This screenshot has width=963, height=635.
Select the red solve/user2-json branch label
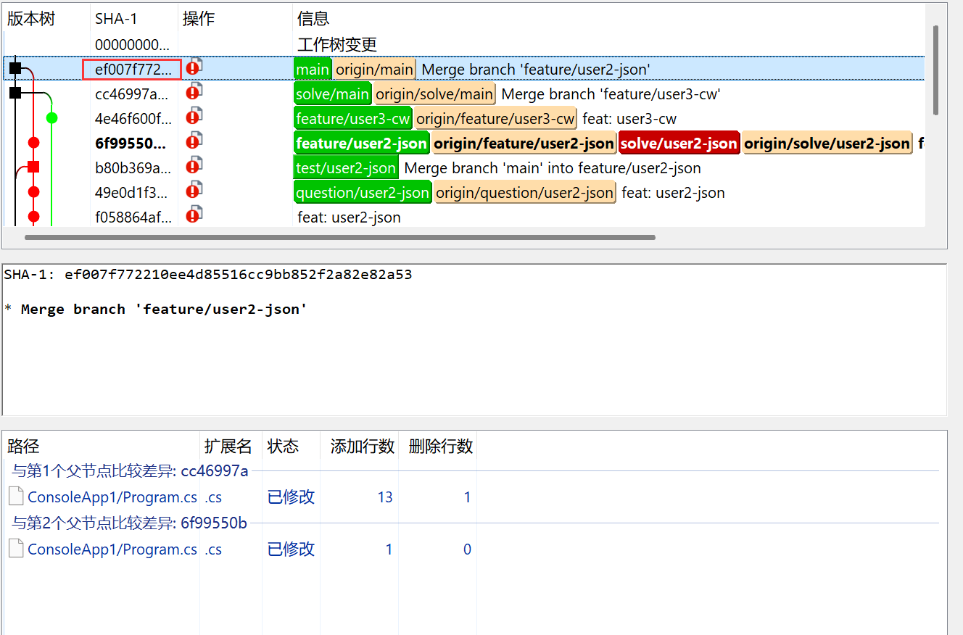point(679,144)
